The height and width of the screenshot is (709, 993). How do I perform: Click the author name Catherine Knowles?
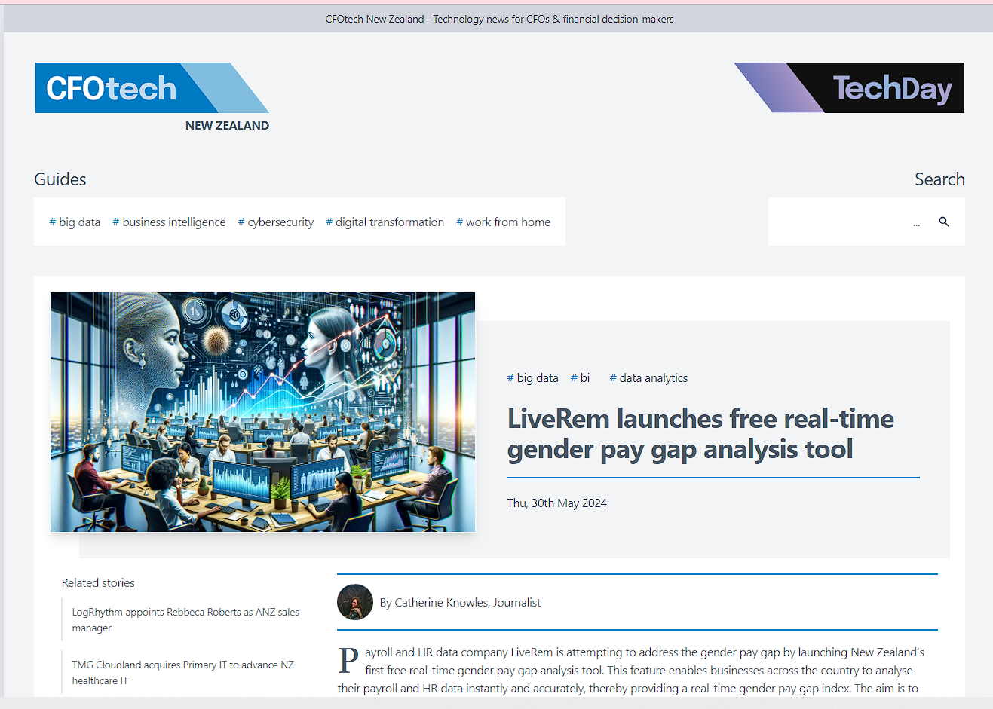pos(461,602)
